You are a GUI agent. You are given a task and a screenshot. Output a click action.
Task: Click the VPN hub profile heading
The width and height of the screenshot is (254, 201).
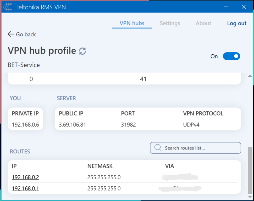click(x=42, y=51)
